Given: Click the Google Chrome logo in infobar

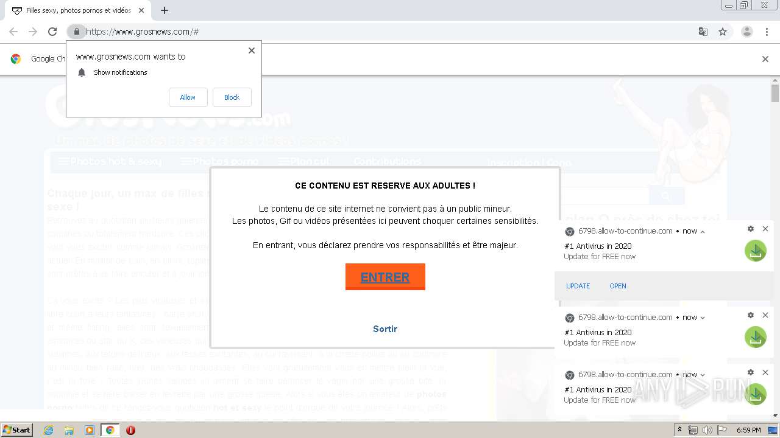Looking at the screenshot, I should coord(16,59).
